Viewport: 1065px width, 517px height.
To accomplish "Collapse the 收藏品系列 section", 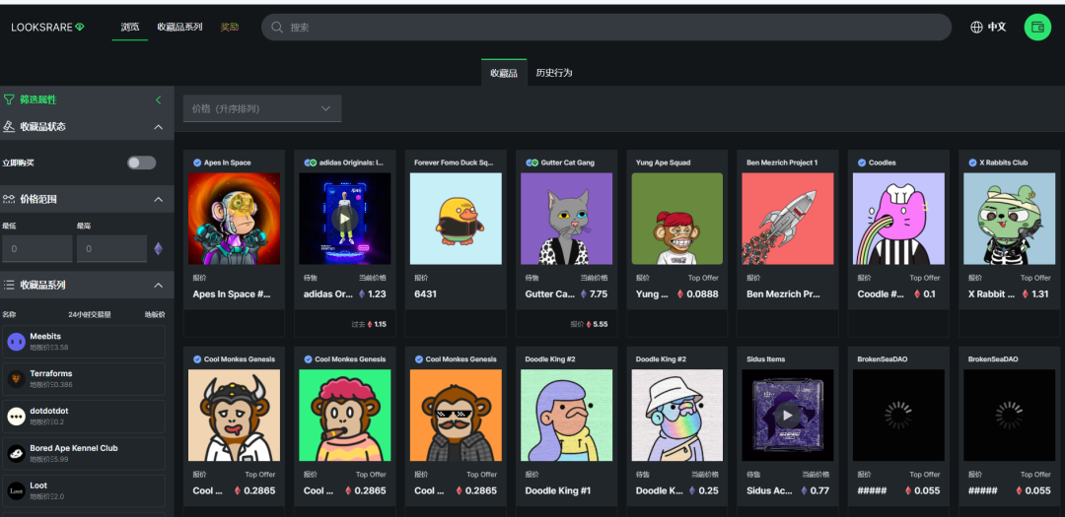I will (158, 286).
